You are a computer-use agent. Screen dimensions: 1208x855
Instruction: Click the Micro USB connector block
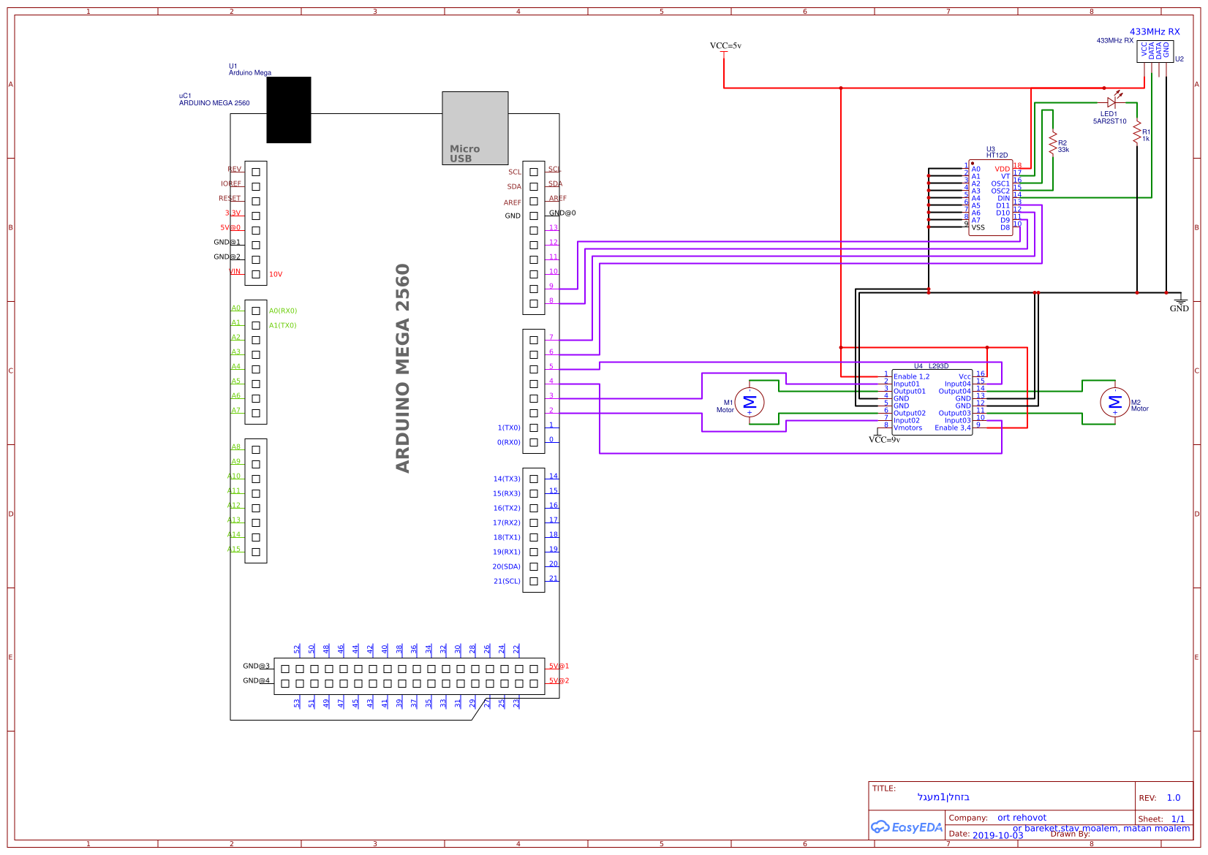475,129
